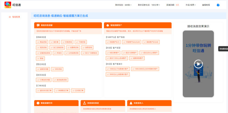Click the person icon beside 消息接收人
This screenshot has height=113, width=228.
(x=131, y=103)
